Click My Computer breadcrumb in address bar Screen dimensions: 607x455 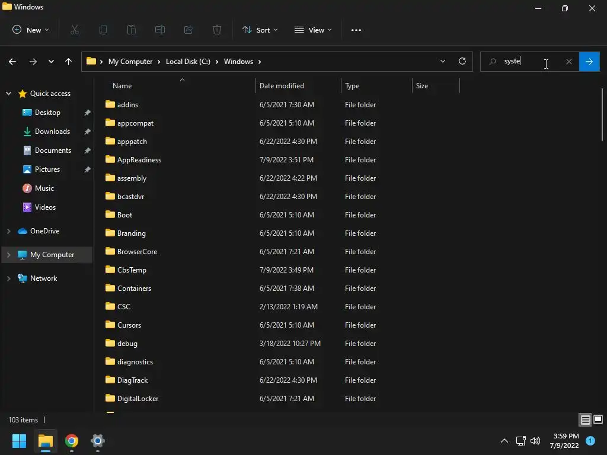(x=130, y=62)
